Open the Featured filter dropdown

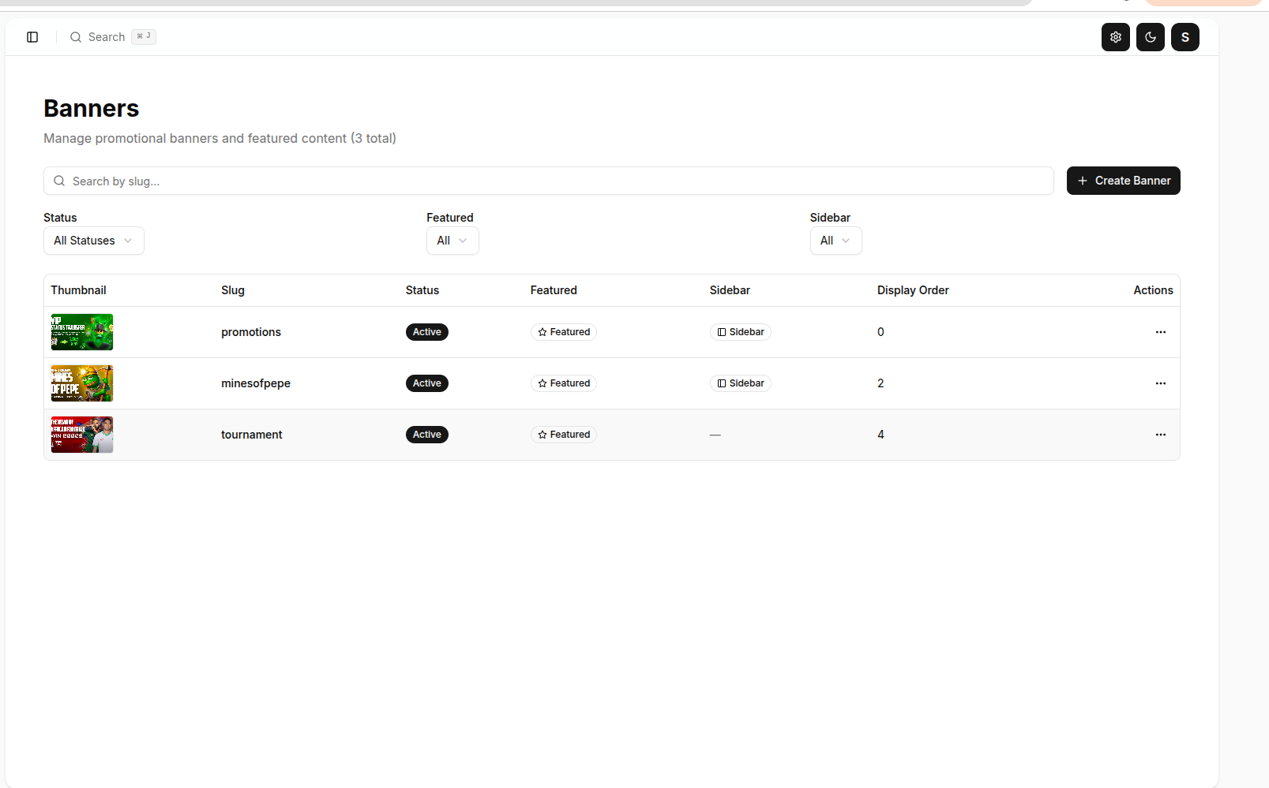tap(452, 241)
